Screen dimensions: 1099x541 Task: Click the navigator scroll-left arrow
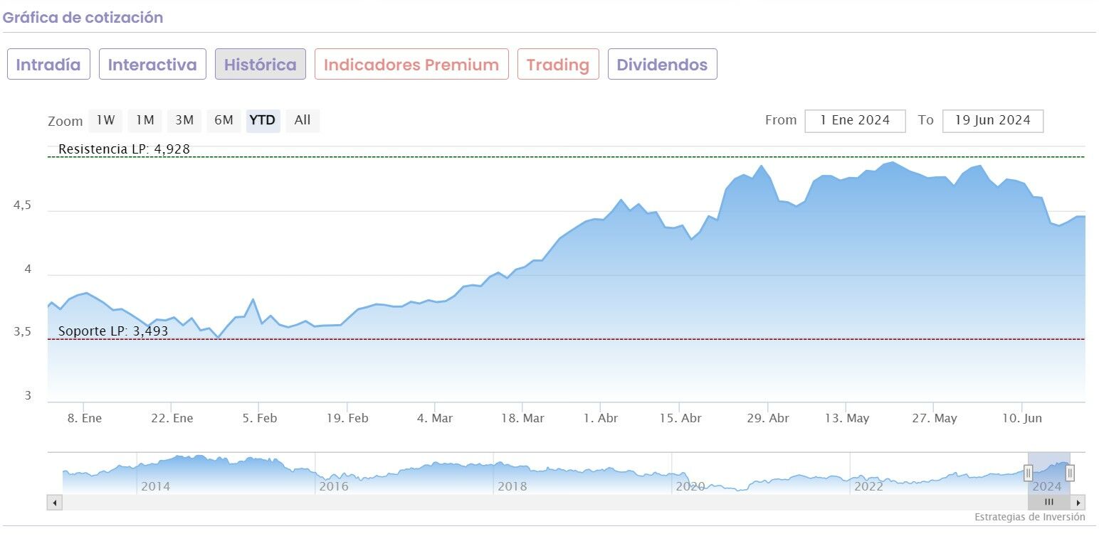pos(55,503)
